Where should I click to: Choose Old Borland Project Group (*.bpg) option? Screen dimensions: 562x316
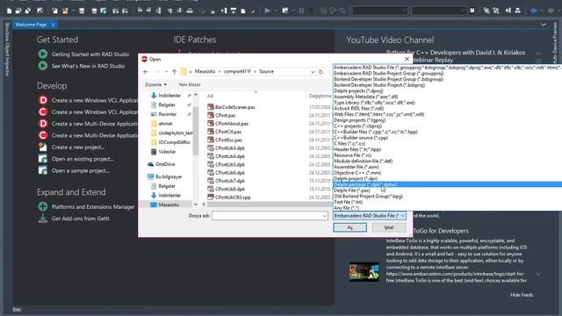click(x=447, y=196)
